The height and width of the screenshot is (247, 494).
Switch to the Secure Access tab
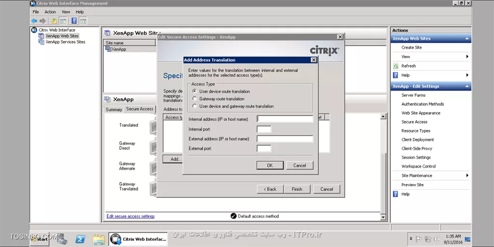[x=139, y=109]
